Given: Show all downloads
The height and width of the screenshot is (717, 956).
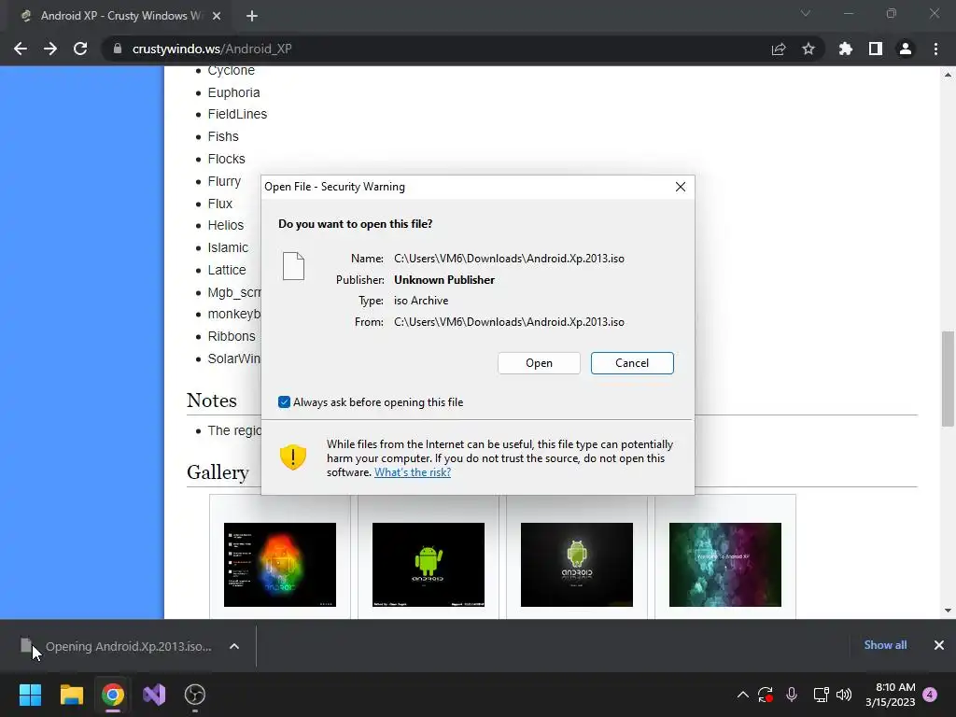Looking at the screenshot, I should coord(885,645).
